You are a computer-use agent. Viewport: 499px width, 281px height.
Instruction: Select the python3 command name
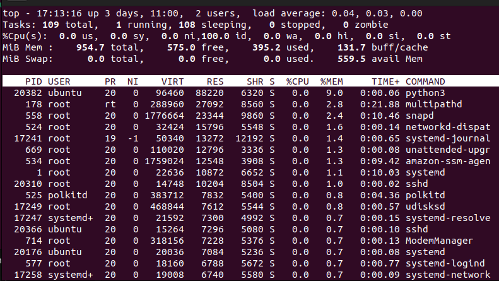[x=425, y=93]
